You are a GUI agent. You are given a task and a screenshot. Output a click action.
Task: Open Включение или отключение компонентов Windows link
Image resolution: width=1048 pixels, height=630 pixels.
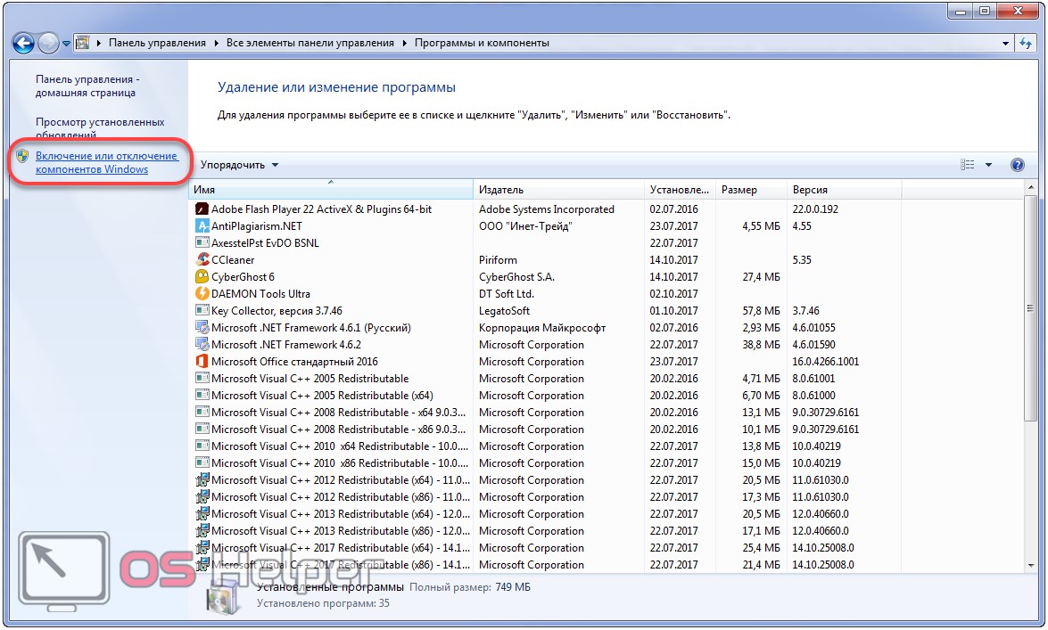click(106, 162)
